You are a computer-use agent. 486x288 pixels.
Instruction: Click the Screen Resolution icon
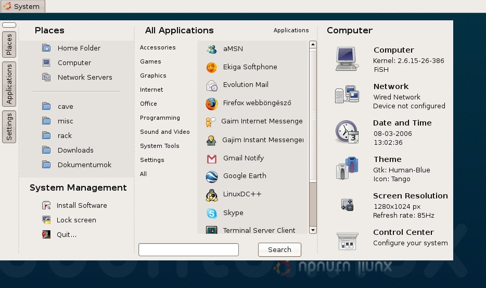click(347, 205)
